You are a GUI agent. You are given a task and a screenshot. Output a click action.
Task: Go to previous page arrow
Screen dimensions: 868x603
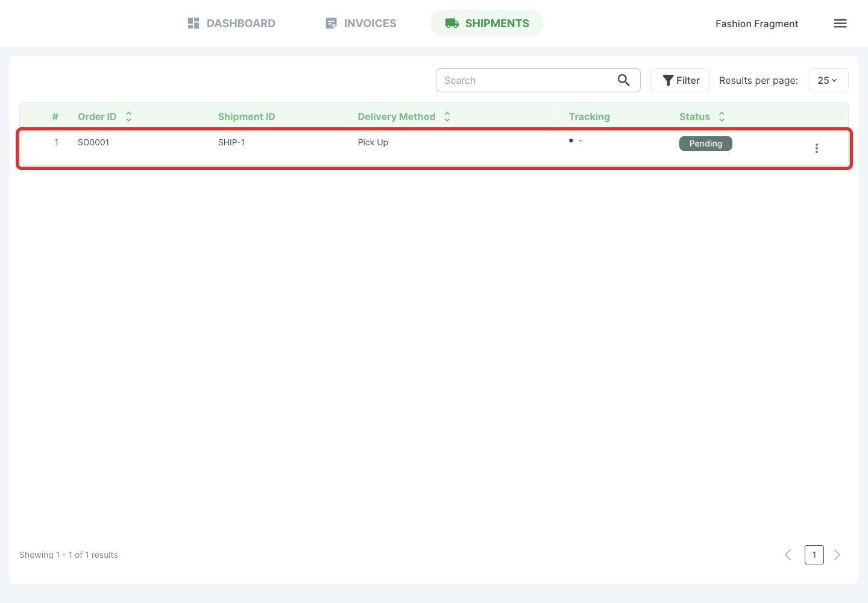click(788, 555)
